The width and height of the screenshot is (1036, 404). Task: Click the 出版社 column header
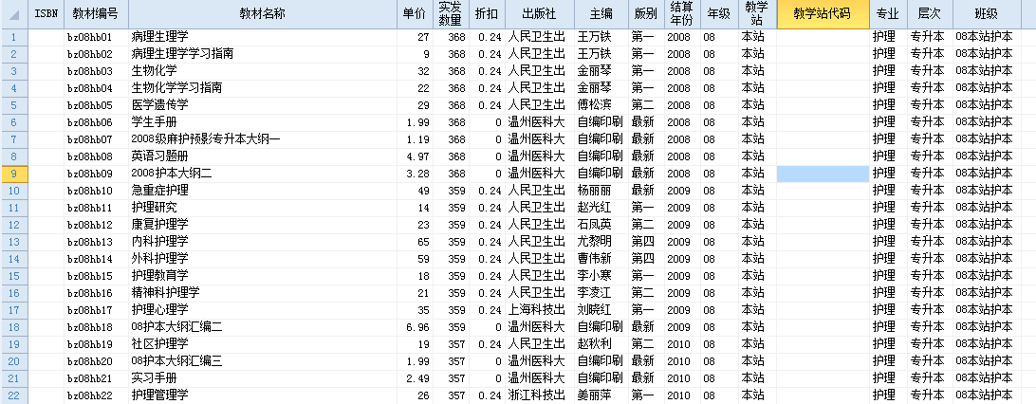(538, 14)
